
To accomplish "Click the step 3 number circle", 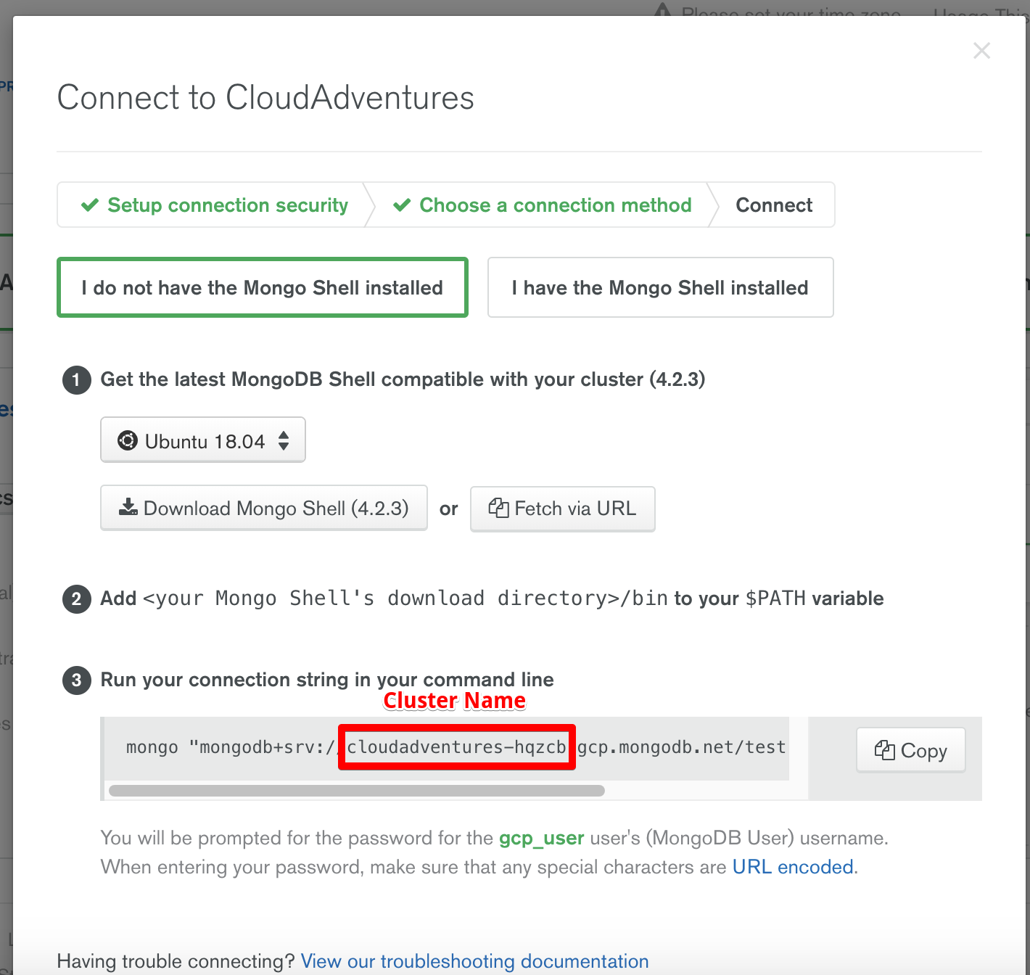I will click(x=77, y=680).
